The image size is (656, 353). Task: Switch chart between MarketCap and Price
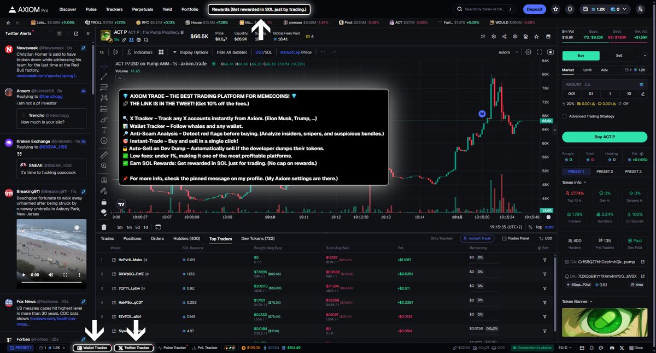click(296, 52)
